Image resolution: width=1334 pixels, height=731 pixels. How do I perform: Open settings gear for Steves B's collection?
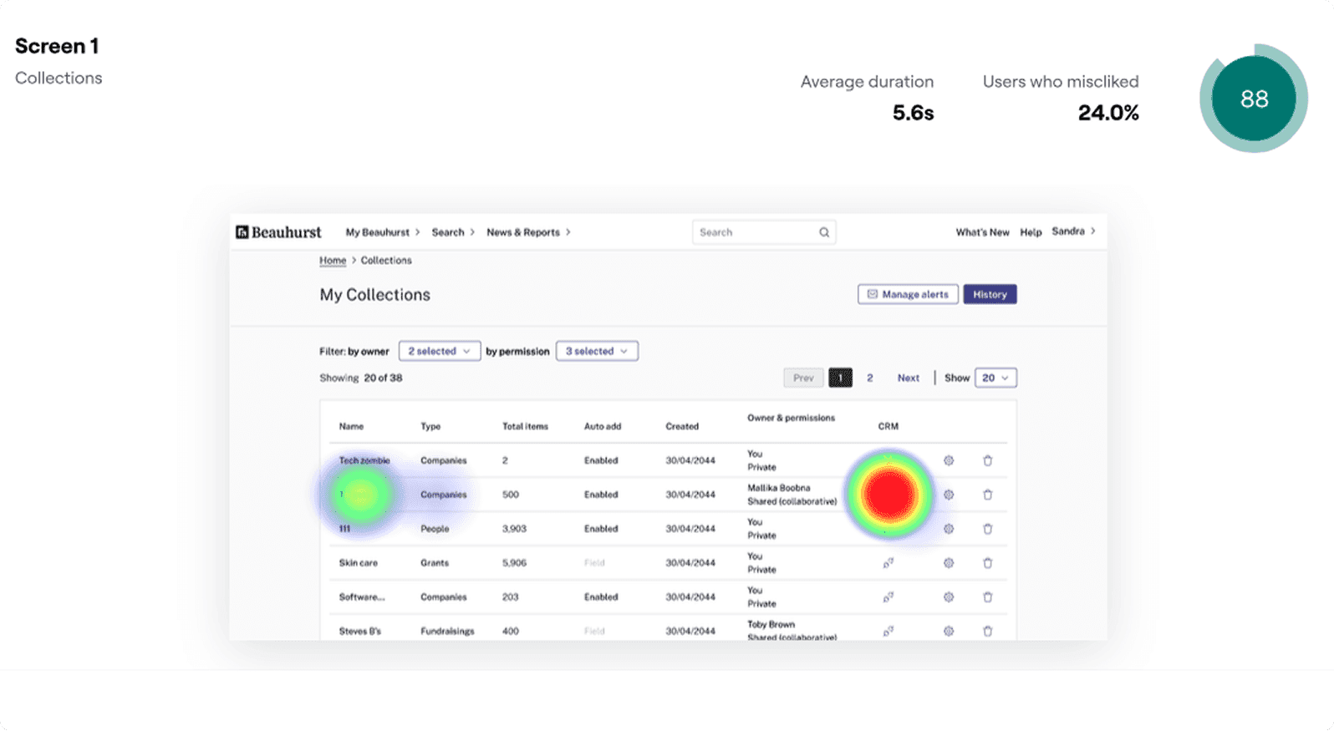(x=949, y=632)
